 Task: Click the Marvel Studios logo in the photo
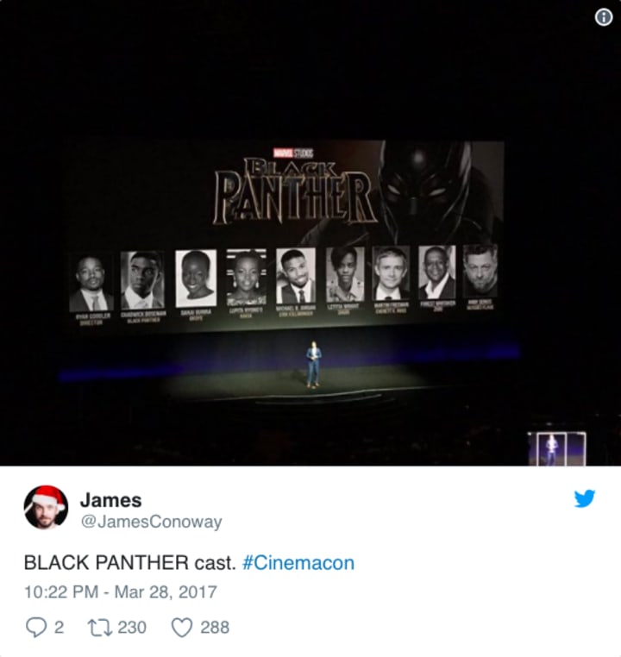293,153
